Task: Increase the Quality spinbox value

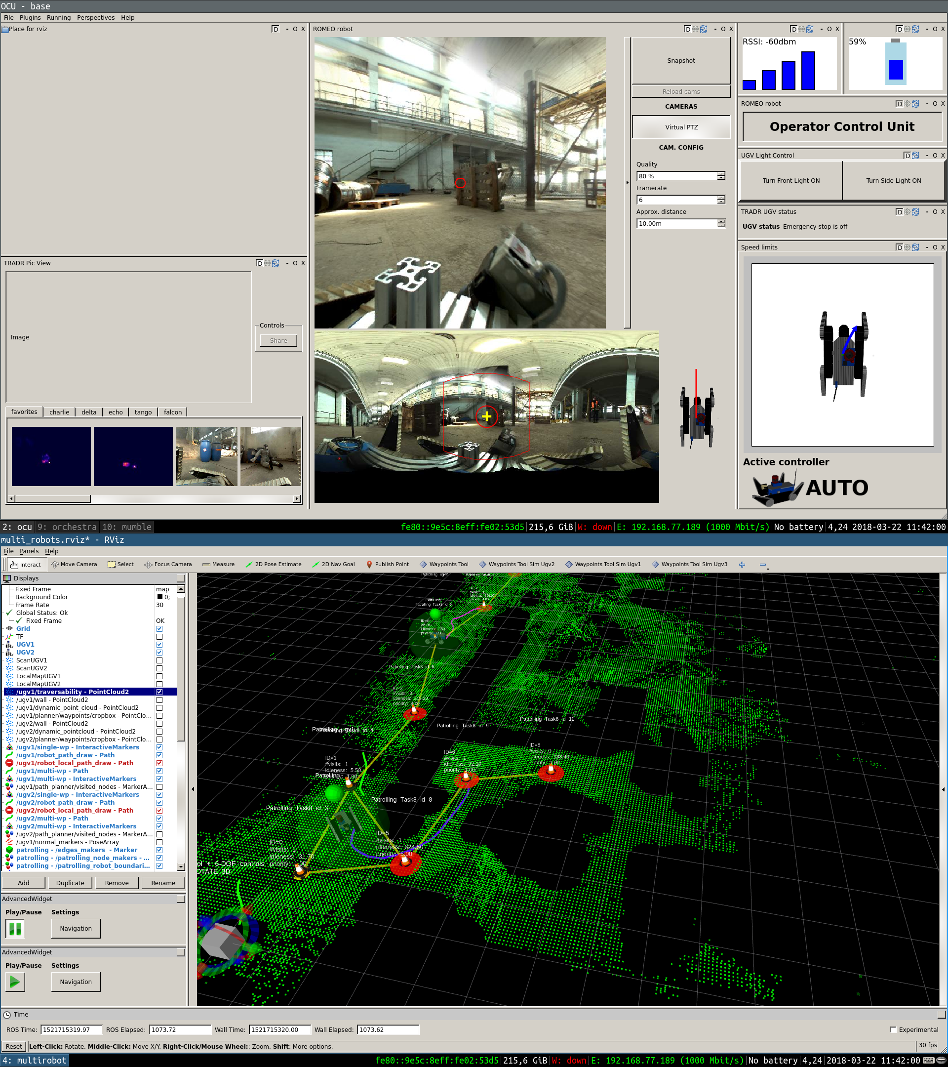Action: (721, 174)
